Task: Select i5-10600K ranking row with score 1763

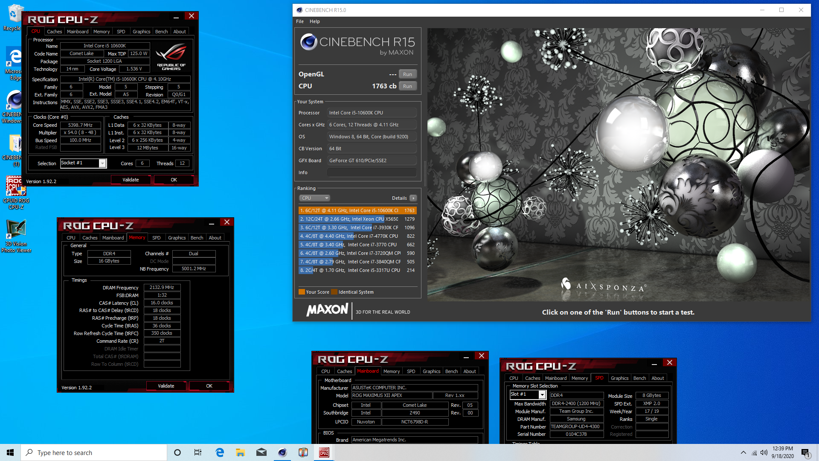Action: (x=357, y=210)
